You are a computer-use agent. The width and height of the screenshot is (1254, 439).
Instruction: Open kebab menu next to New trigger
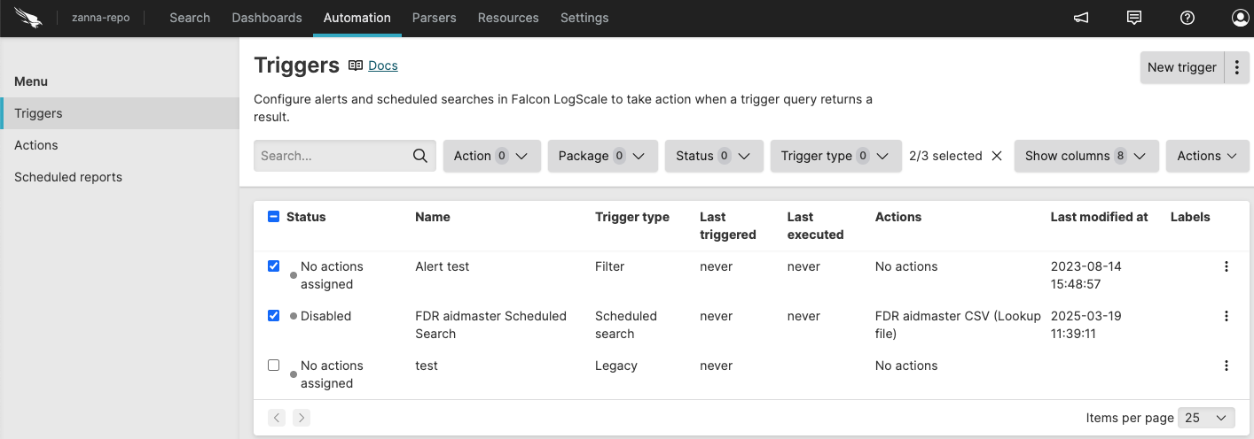[x=1236, y=67]
